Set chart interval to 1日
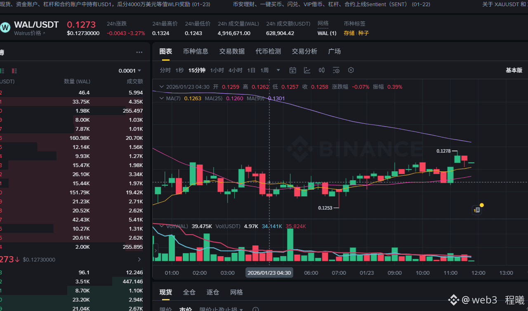The width and height of the screenshot is (528, 311). pyautogui.click(x=251, y=70)
